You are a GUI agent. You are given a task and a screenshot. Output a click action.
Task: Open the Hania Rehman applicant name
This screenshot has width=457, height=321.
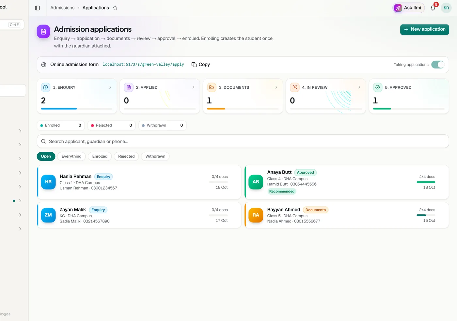[75, 176]
